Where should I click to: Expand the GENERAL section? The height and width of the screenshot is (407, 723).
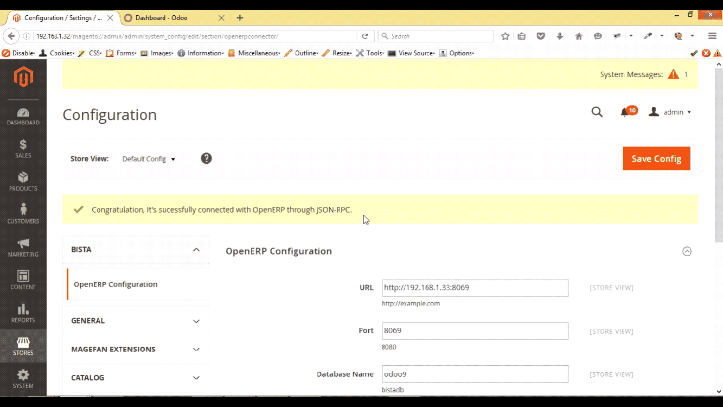tap(136, 321)
